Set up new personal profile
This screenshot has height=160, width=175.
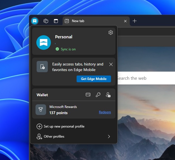coord(60,126)
